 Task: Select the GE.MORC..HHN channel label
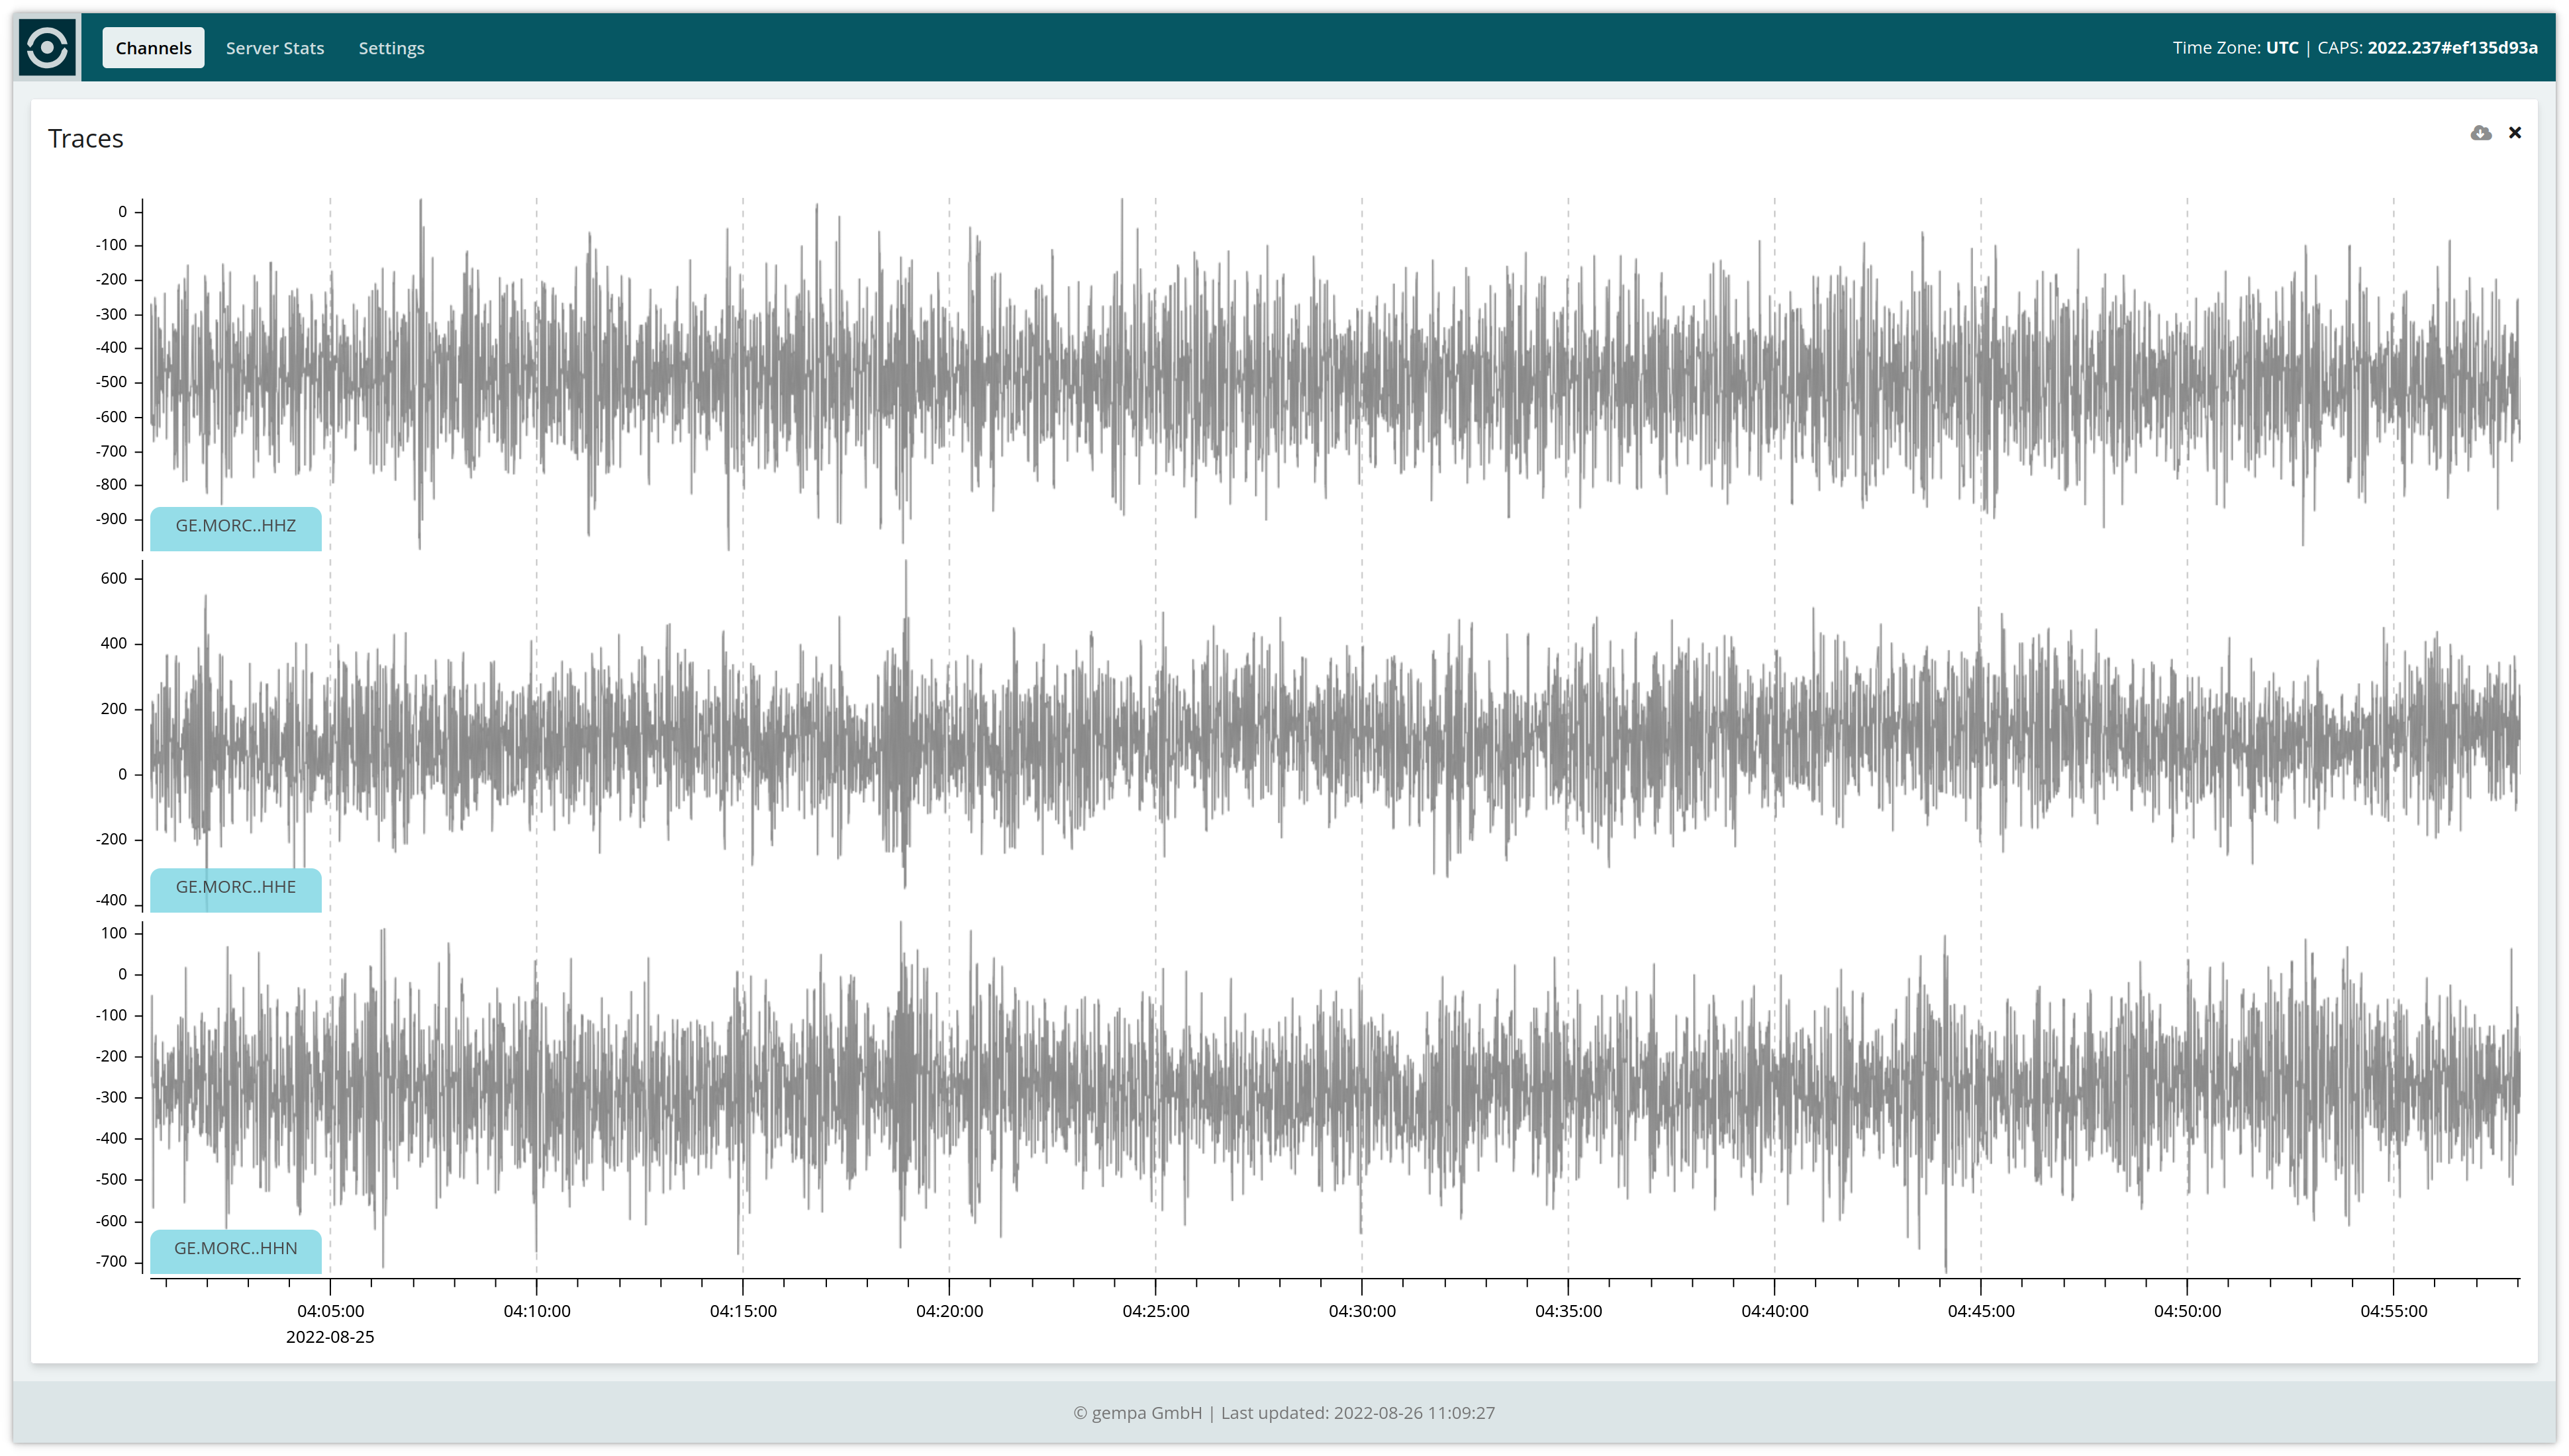[236, 1248]
